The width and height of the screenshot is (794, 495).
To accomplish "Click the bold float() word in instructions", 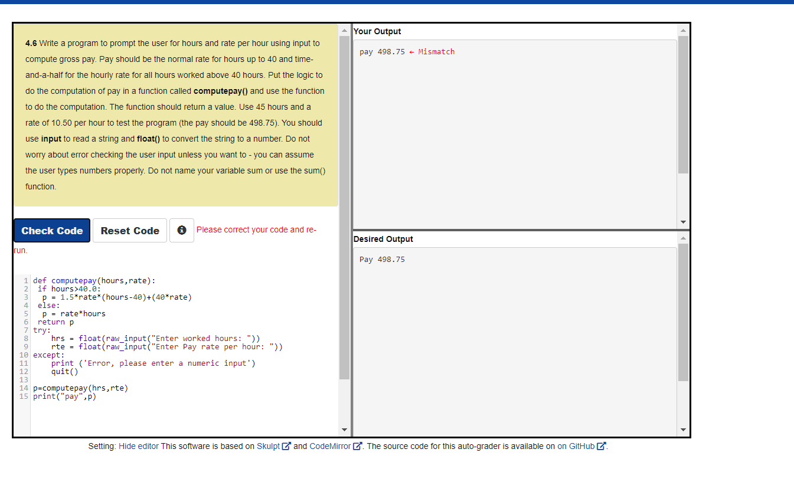I will (x=148, y=139).
